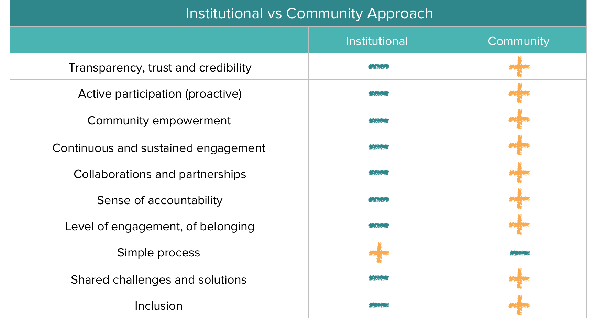Click Community plus for Active participation row
This screenshot has width=594, height=319.
point(519,93)
